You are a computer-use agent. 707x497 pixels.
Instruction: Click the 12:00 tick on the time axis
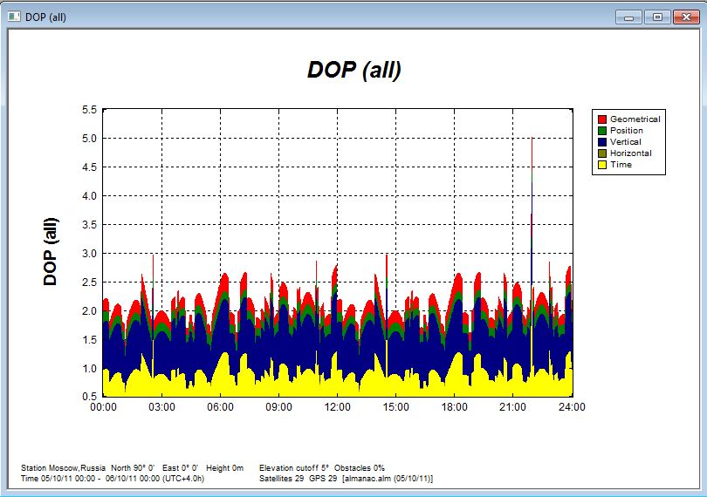pyautogui.click(x=337, y=406)
